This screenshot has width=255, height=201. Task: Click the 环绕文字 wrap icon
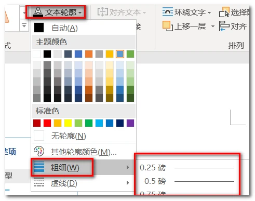[x=168, y=12]
